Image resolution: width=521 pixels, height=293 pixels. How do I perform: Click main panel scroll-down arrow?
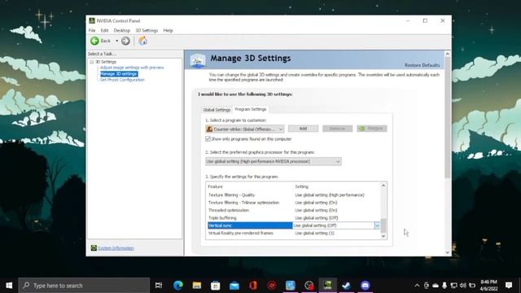[447, 252]
